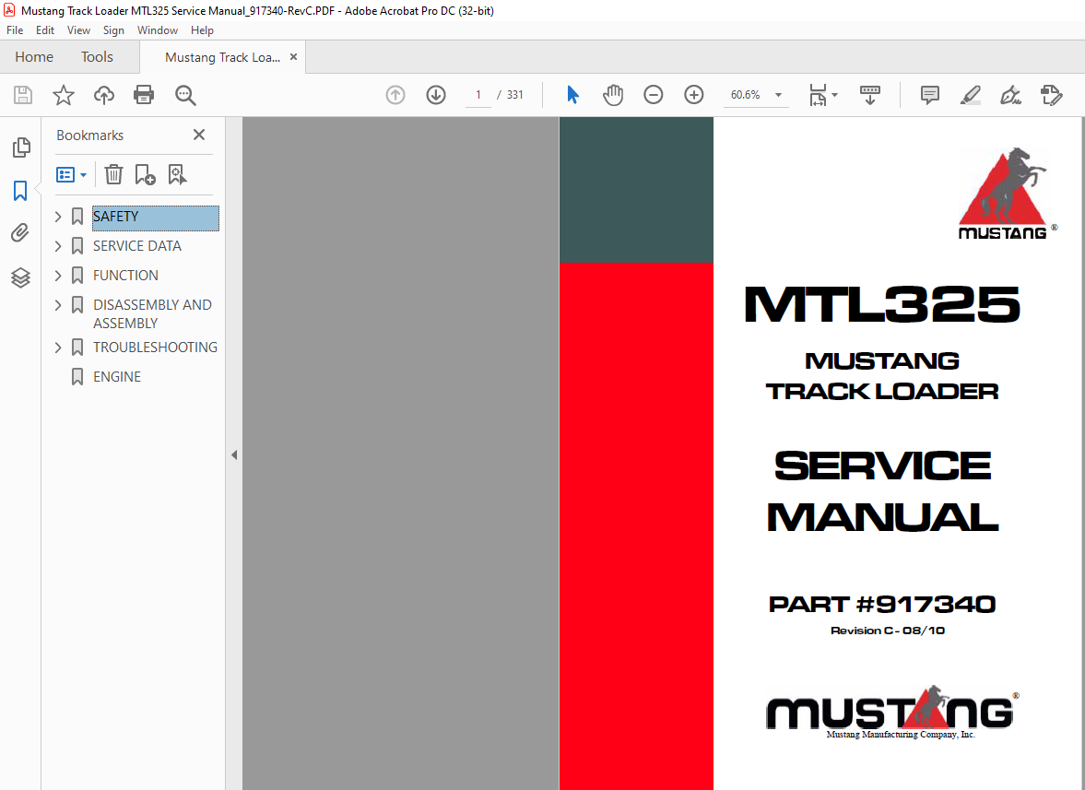Image resolution: width=1085 pixels, height=790 pixels.
Task: Open Page Thumbnails panel
Action: point(21,147)
